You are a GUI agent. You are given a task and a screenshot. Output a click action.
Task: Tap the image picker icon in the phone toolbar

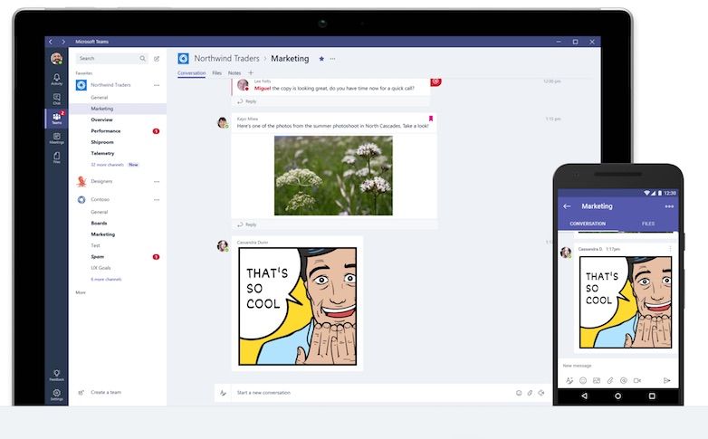pos(597,381)
